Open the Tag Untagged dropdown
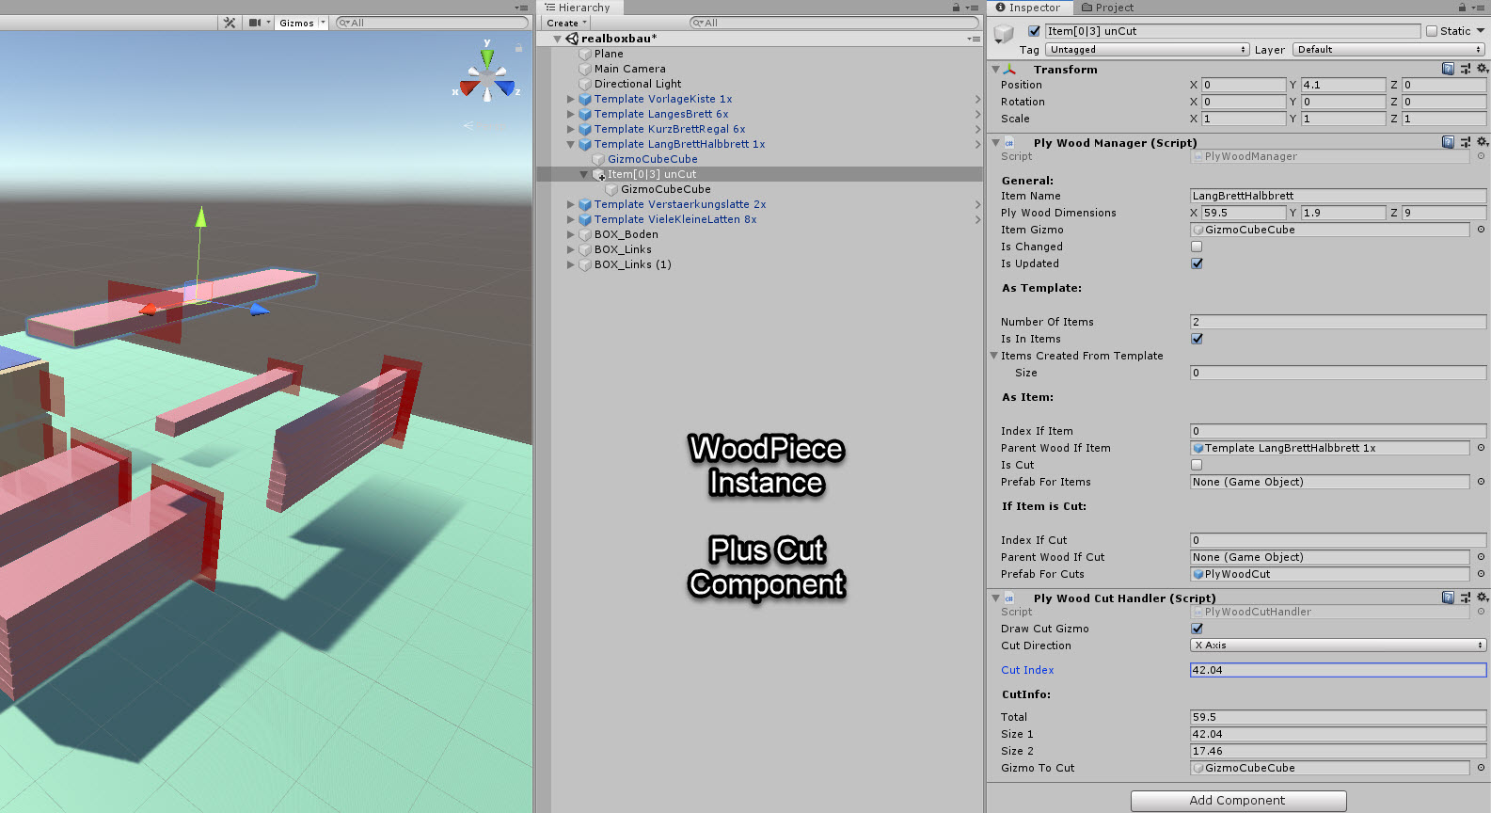 tap(1147, 50)
